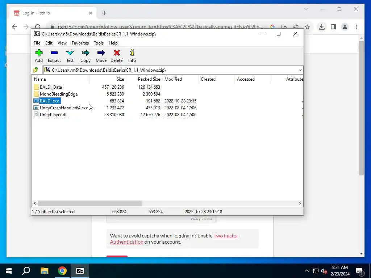Close the itch.io tab
This screenshot has width=371, height=278.
(x=90, y=13)
